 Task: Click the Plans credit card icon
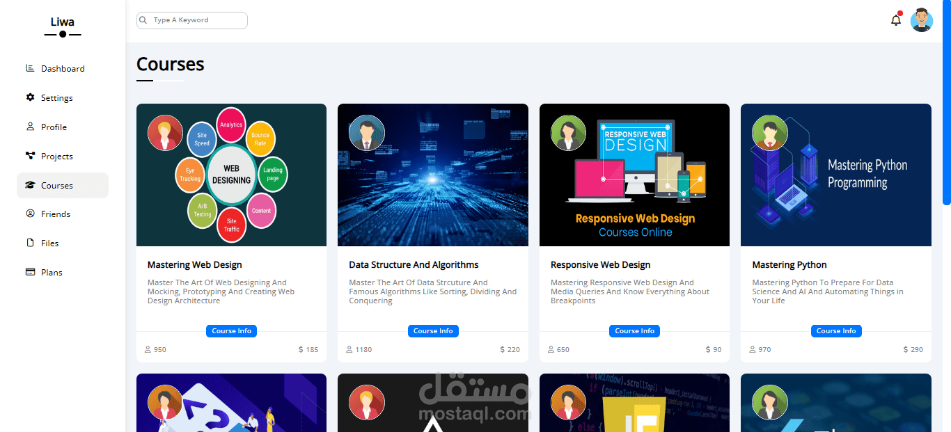pyautogui.click(x=30, y=272)
